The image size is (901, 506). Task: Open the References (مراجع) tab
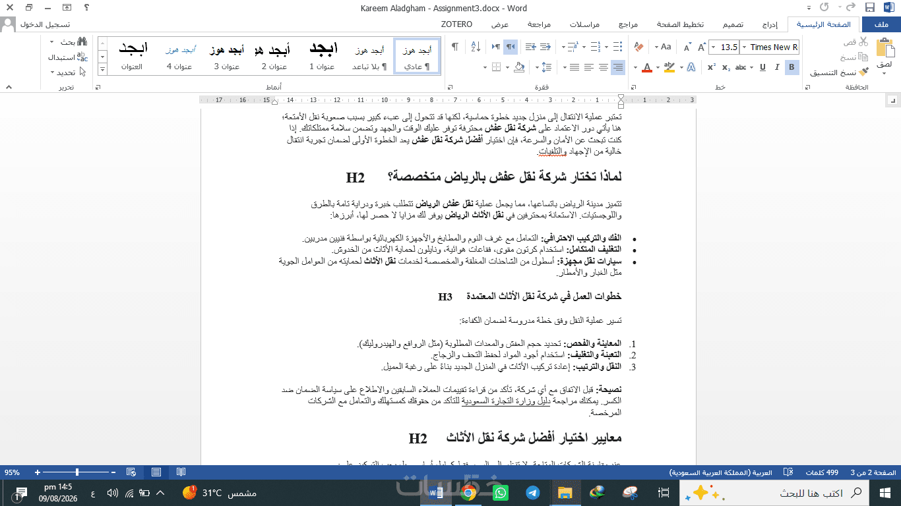click(x=628, y=24)
